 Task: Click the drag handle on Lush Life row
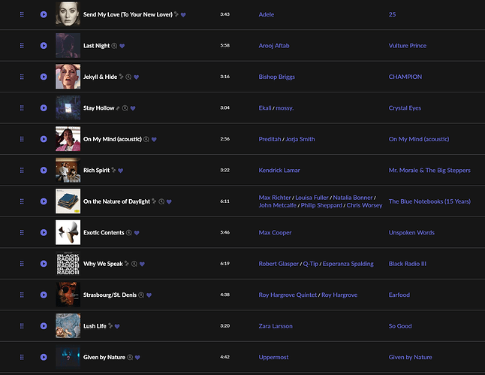click(22, 326)
